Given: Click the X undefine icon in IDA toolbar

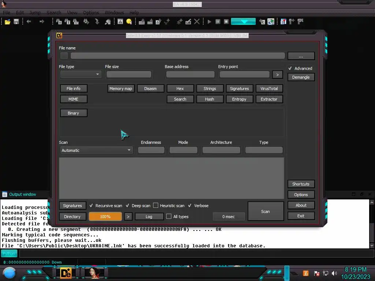Looking at the screenshot, I should pos(197,22).
